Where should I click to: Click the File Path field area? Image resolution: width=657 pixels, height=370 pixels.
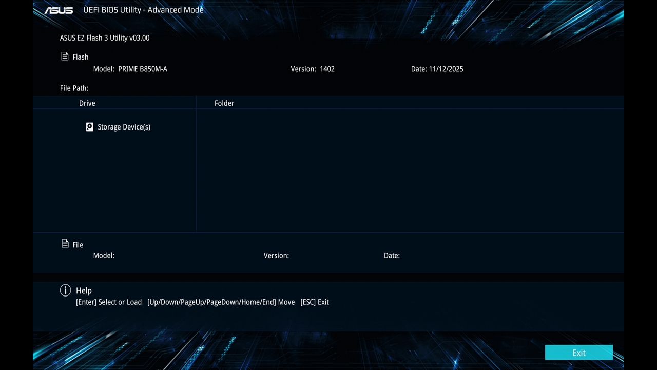click(x=74, y=88)
